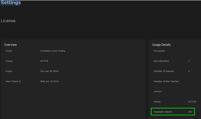Click the 'Max Machines' label
201x119 pixels.
[161, 61]
